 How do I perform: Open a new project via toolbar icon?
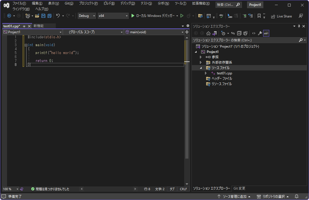28,16
